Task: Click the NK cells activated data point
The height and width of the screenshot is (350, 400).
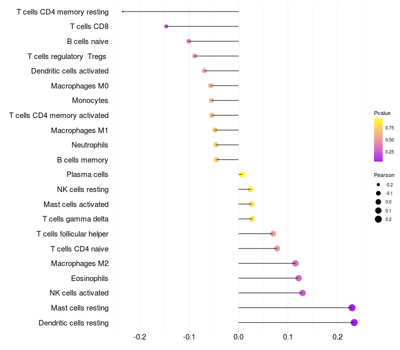Action: (x=302, y=293)
